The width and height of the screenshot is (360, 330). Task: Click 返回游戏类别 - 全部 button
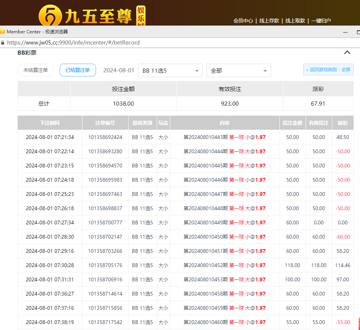(x=328, y=70)
